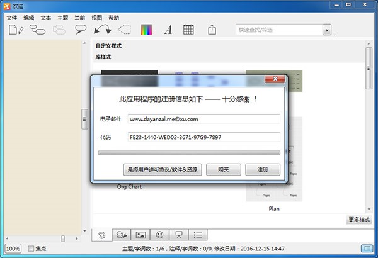Click the relationship arrows icon
This screenshot has height=258, width=378.
[103, 30]
